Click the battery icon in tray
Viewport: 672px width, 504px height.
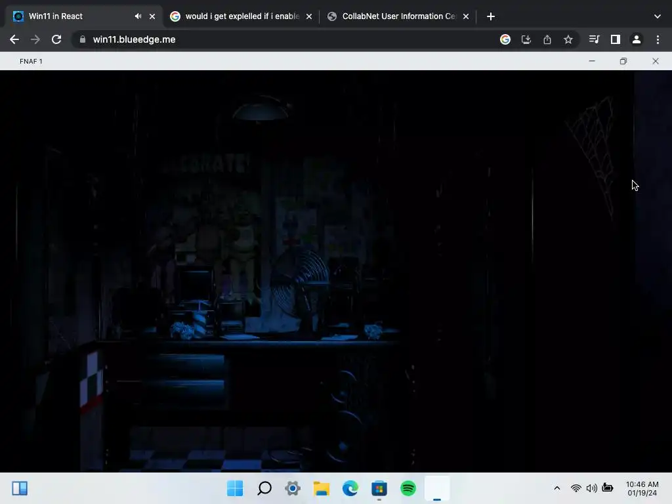click(x=608, y=488)
